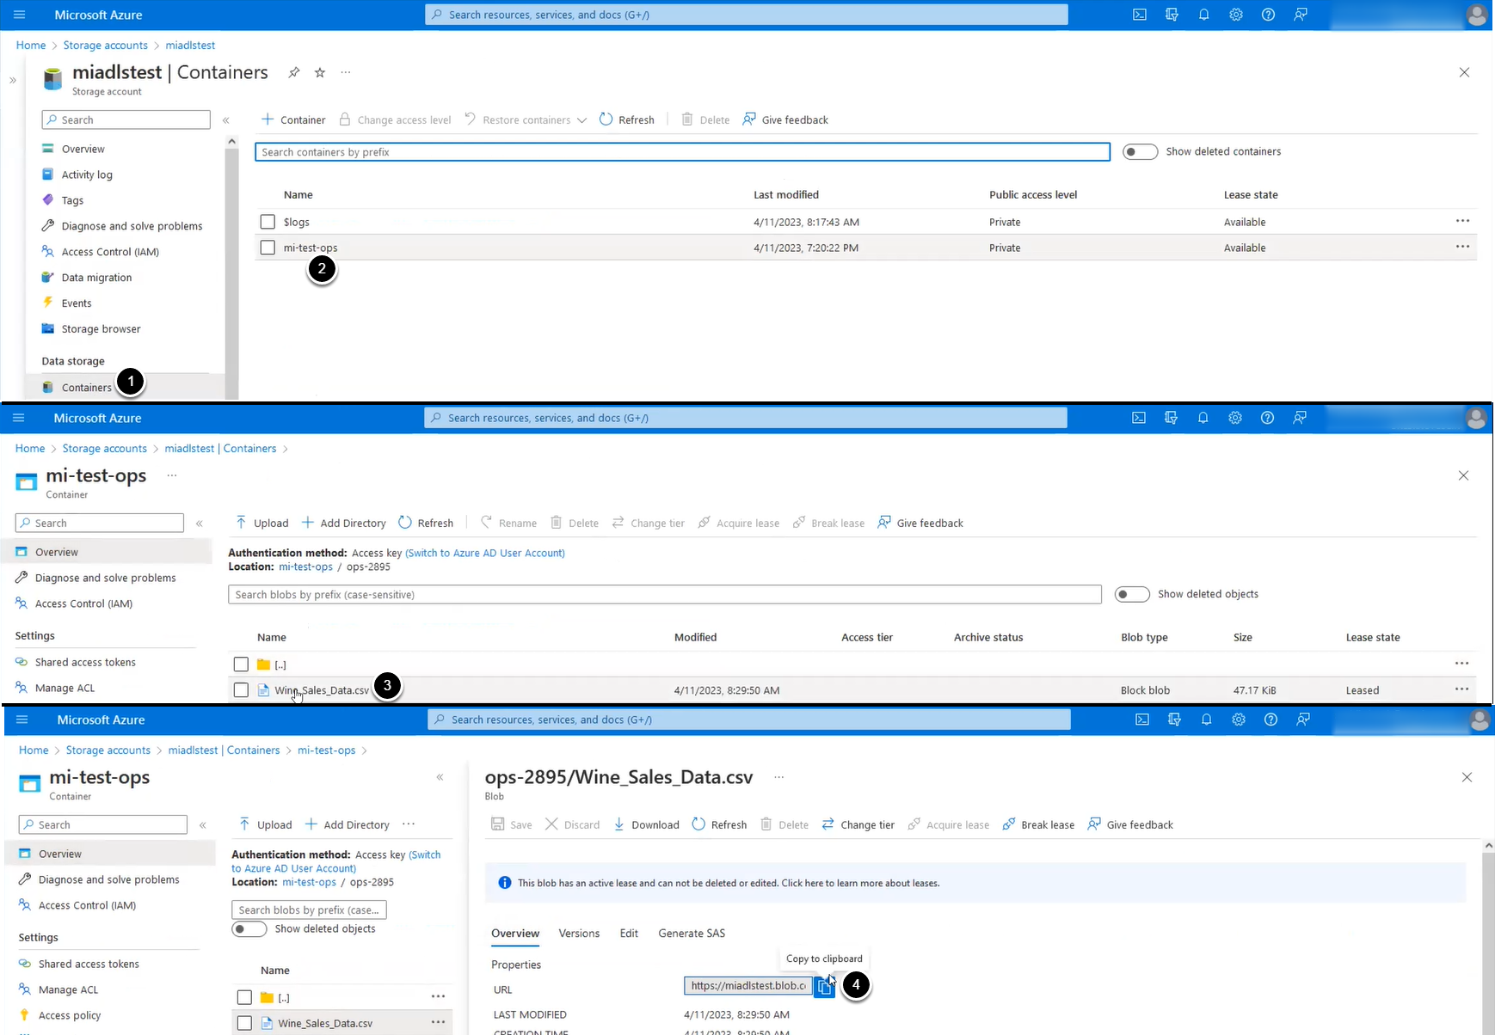Tick the [..] folder checkbox beside the blob detail panel
This screenshot has width=1495, height=1035.
pyautogui.click(x=244, y=997)
